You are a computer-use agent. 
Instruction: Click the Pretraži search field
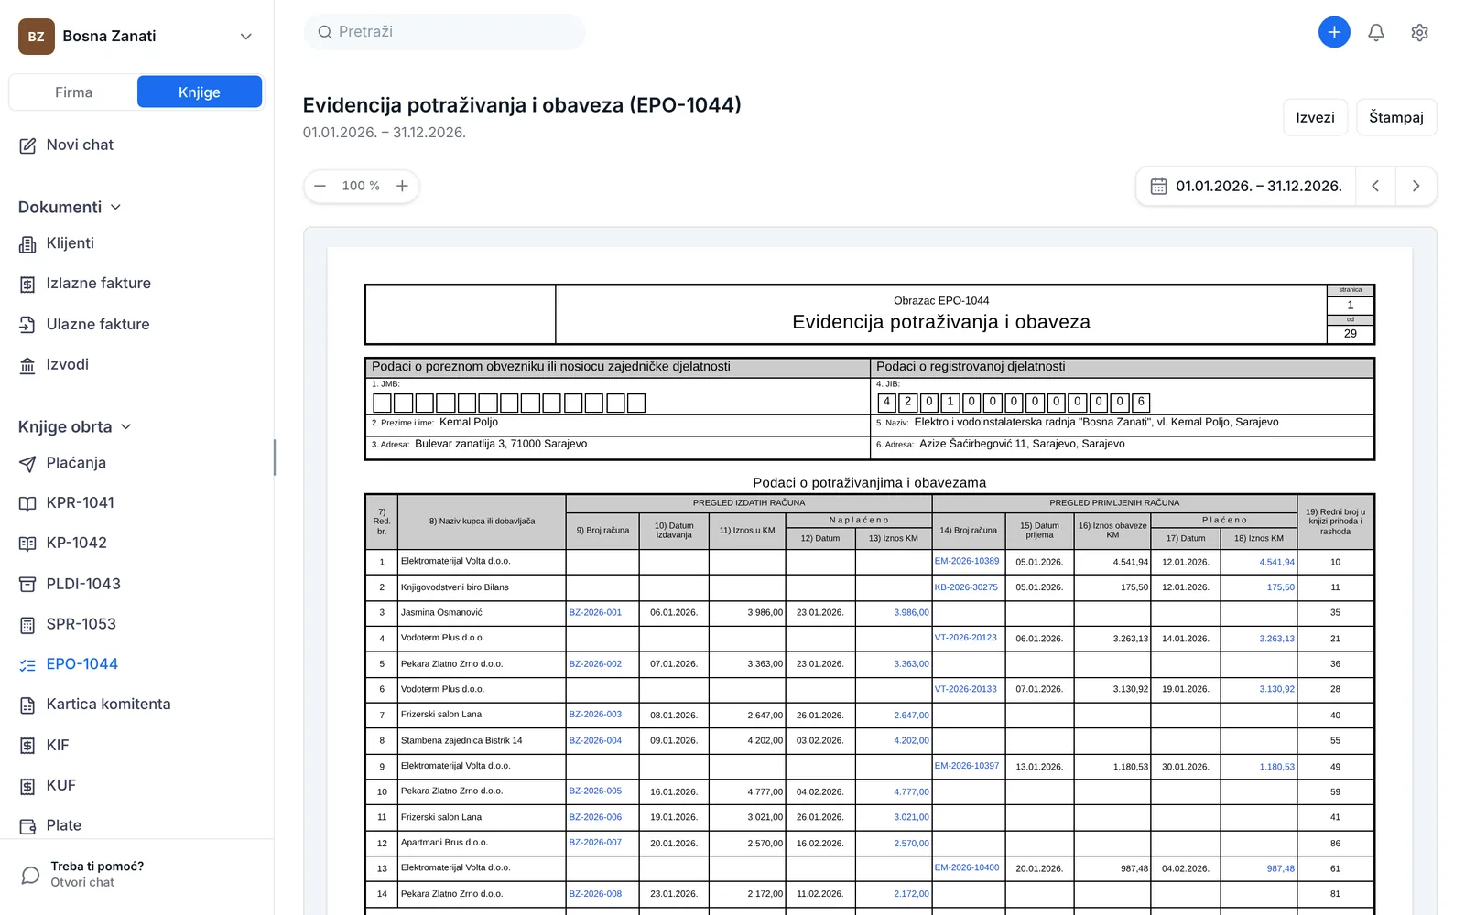pos(445,32)
